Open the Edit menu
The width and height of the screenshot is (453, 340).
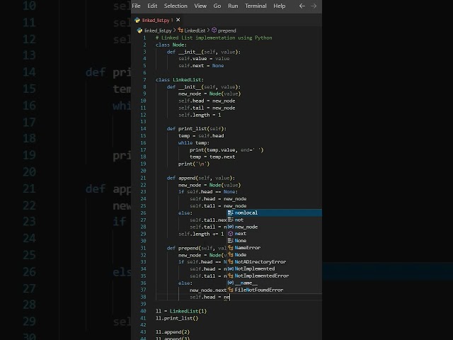[x=152, y=6]
